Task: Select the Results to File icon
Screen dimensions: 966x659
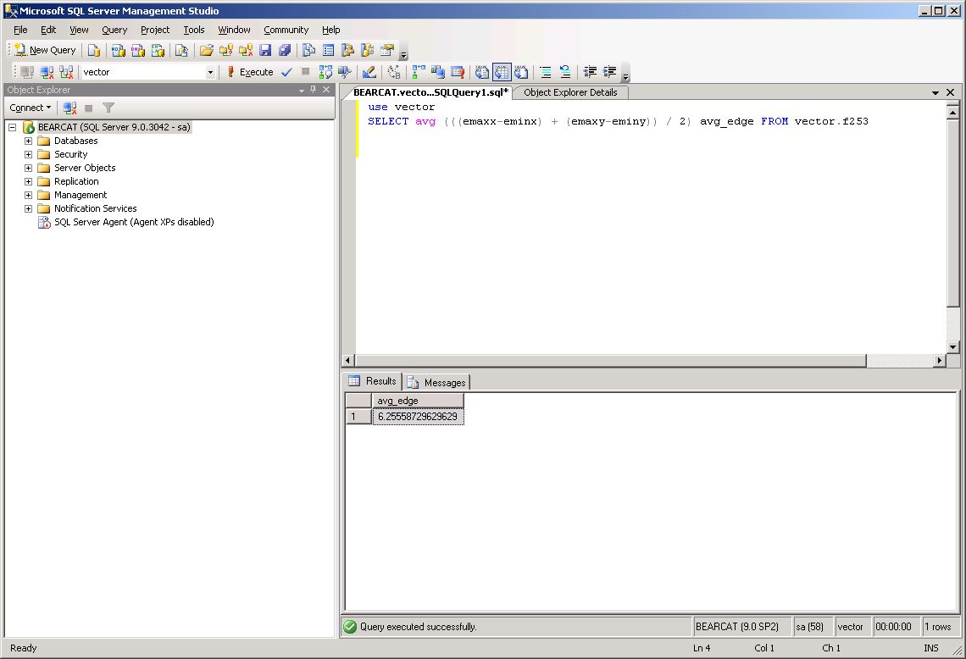Action: pyautogui.click(x=521, y=72)
